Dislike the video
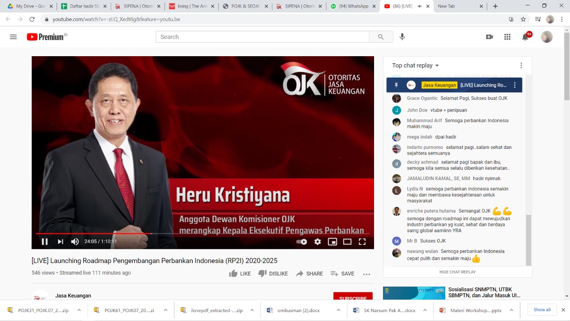This screenshot has height=321, width=570. point(273,274)
